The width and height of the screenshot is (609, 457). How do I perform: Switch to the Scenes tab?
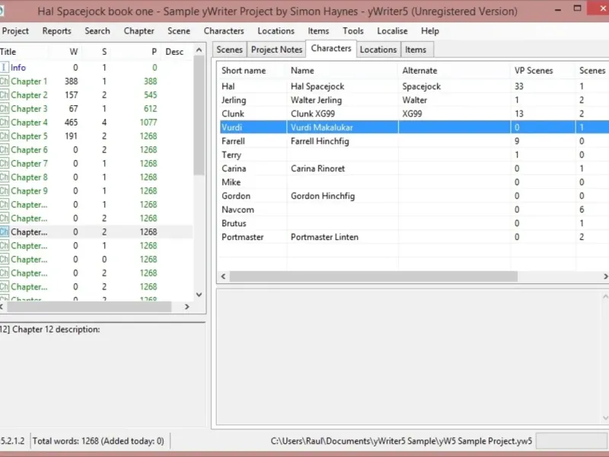click(230, 50)
